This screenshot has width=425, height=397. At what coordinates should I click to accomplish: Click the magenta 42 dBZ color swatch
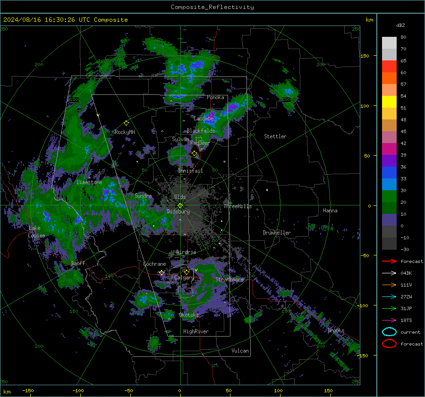point(389,149)
